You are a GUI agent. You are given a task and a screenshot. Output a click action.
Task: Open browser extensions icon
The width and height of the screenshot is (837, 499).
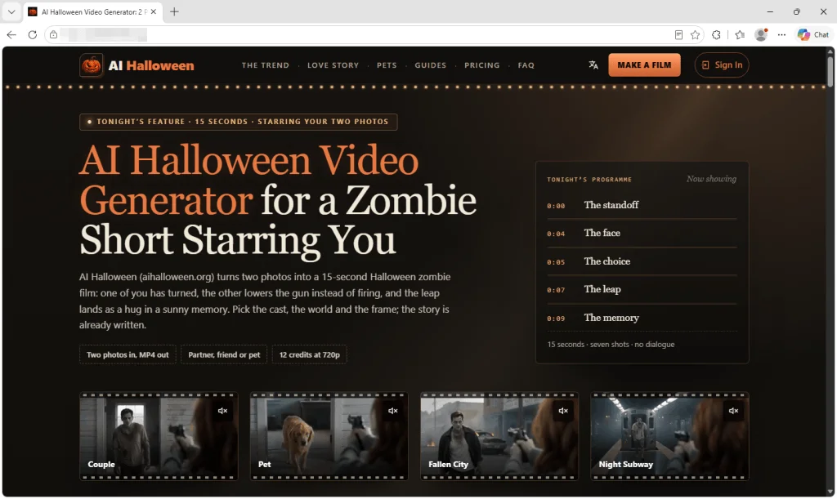pyautogui.click(x=716, y=34)
